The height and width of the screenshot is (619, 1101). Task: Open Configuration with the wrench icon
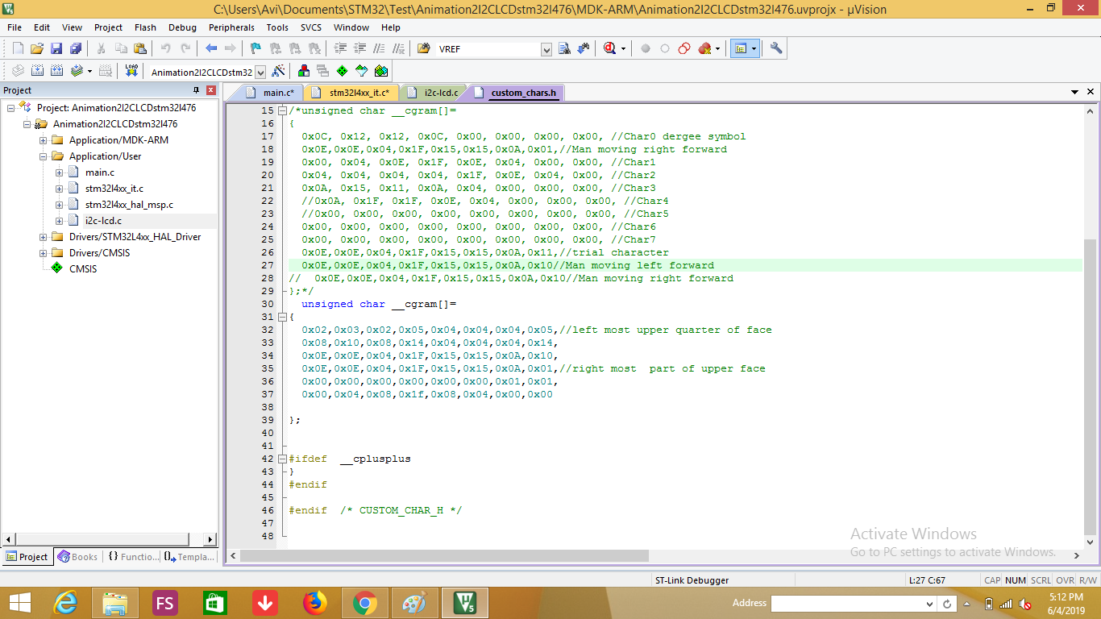pos(776,48)
